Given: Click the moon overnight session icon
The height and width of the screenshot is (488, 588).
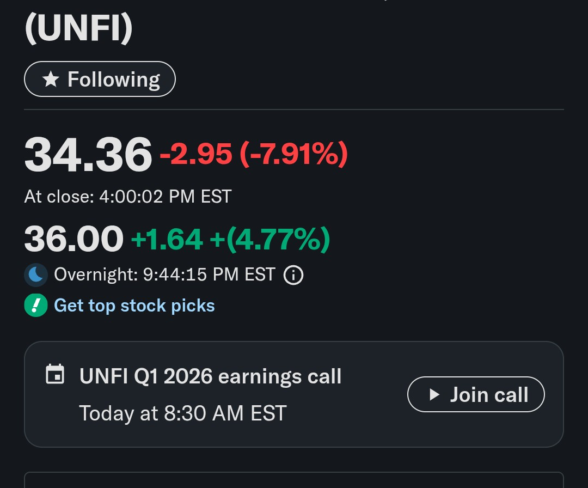Looking at the screenshot, I should 36,275.
